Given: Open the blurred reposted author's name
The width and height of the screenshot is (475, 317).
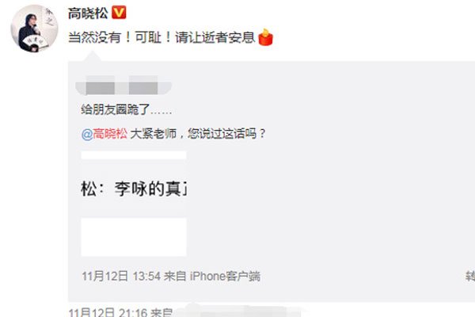Looking at the screenshot, I should coord(123,85).
